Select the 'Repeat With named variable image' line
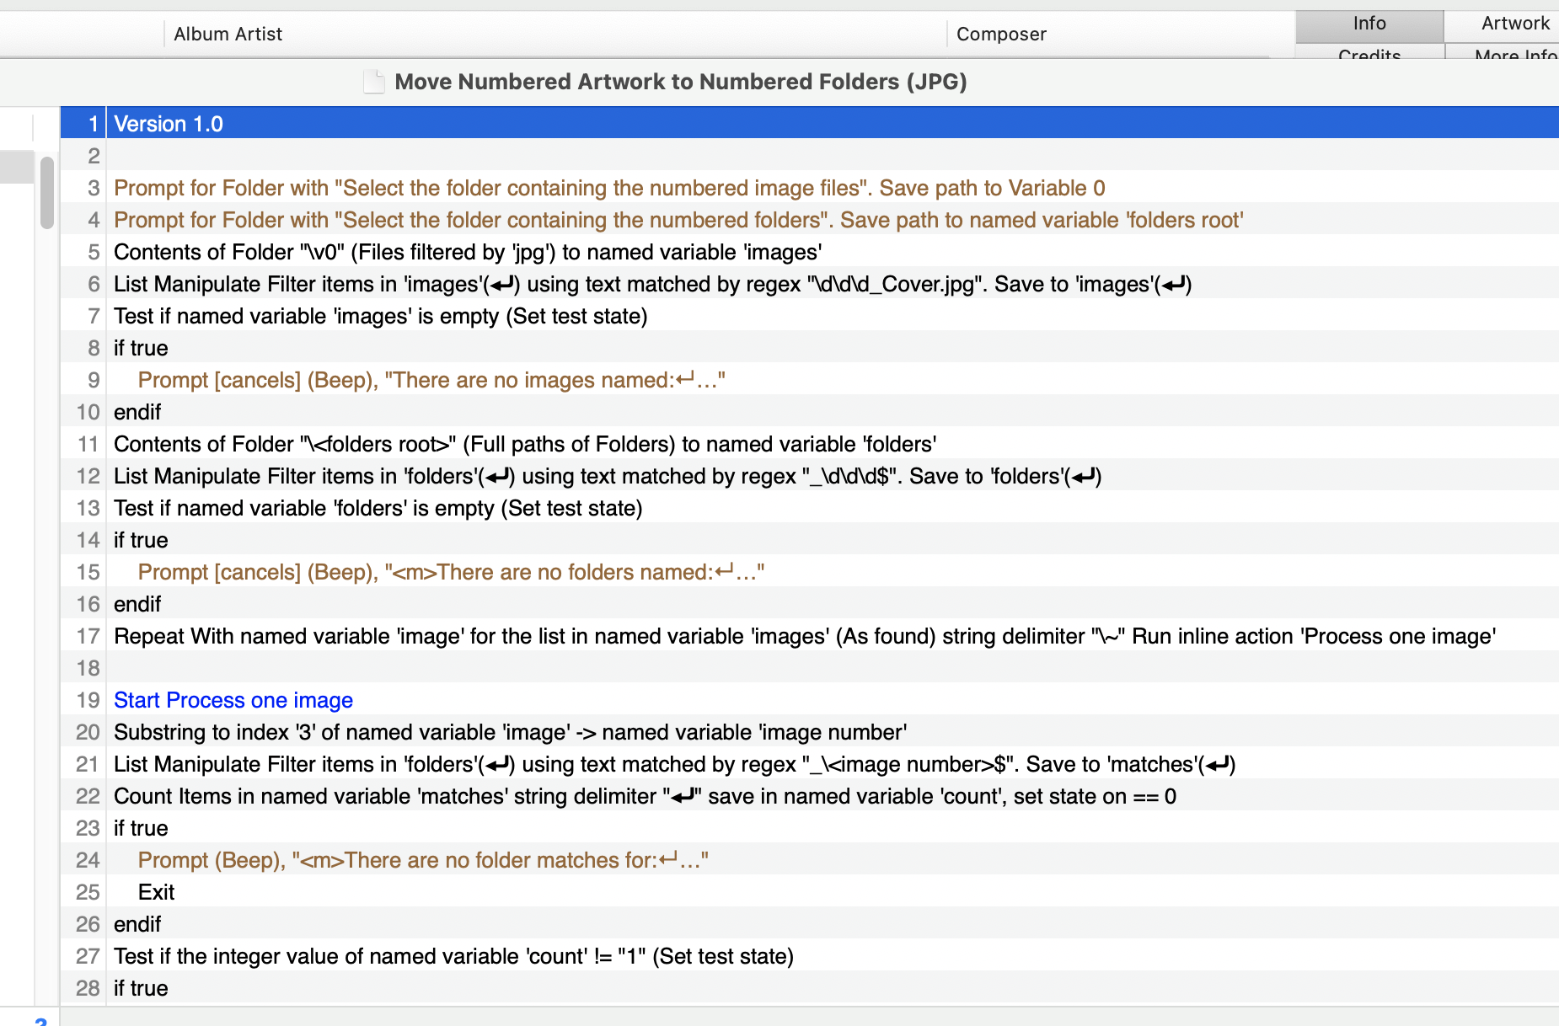Screen dimensions: 1559x1026 tap(804, 636)
